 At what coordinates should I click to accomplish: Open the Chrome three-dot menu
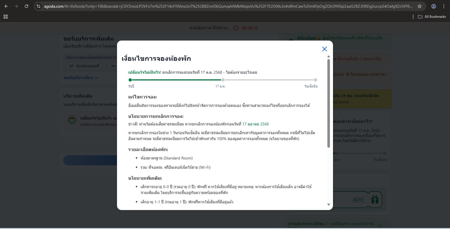click(x=444, y=6)
